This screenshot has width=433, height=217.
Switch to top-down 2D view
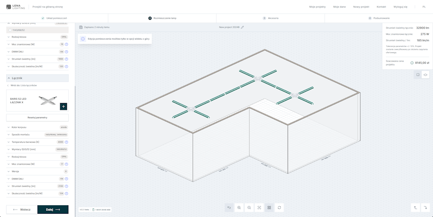tap(417, 75)
